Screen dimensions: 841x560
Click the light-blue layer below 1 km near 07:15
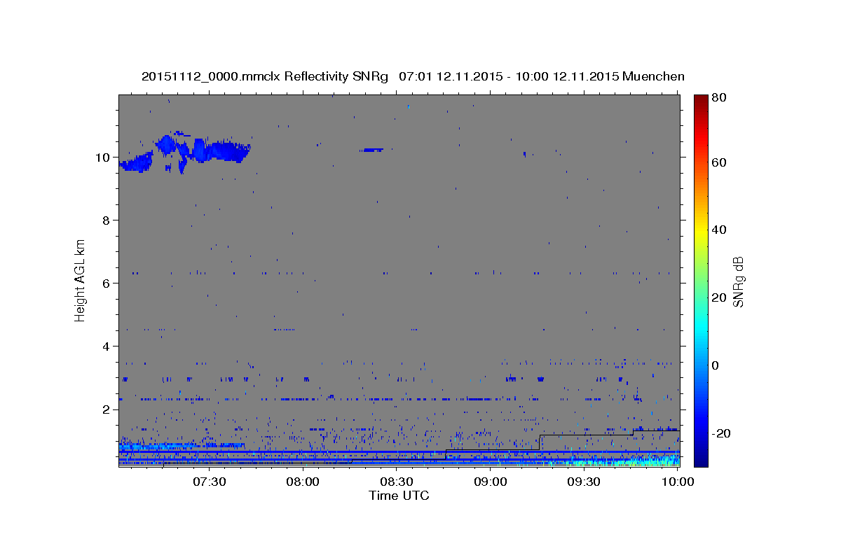[x=181, y=445]
